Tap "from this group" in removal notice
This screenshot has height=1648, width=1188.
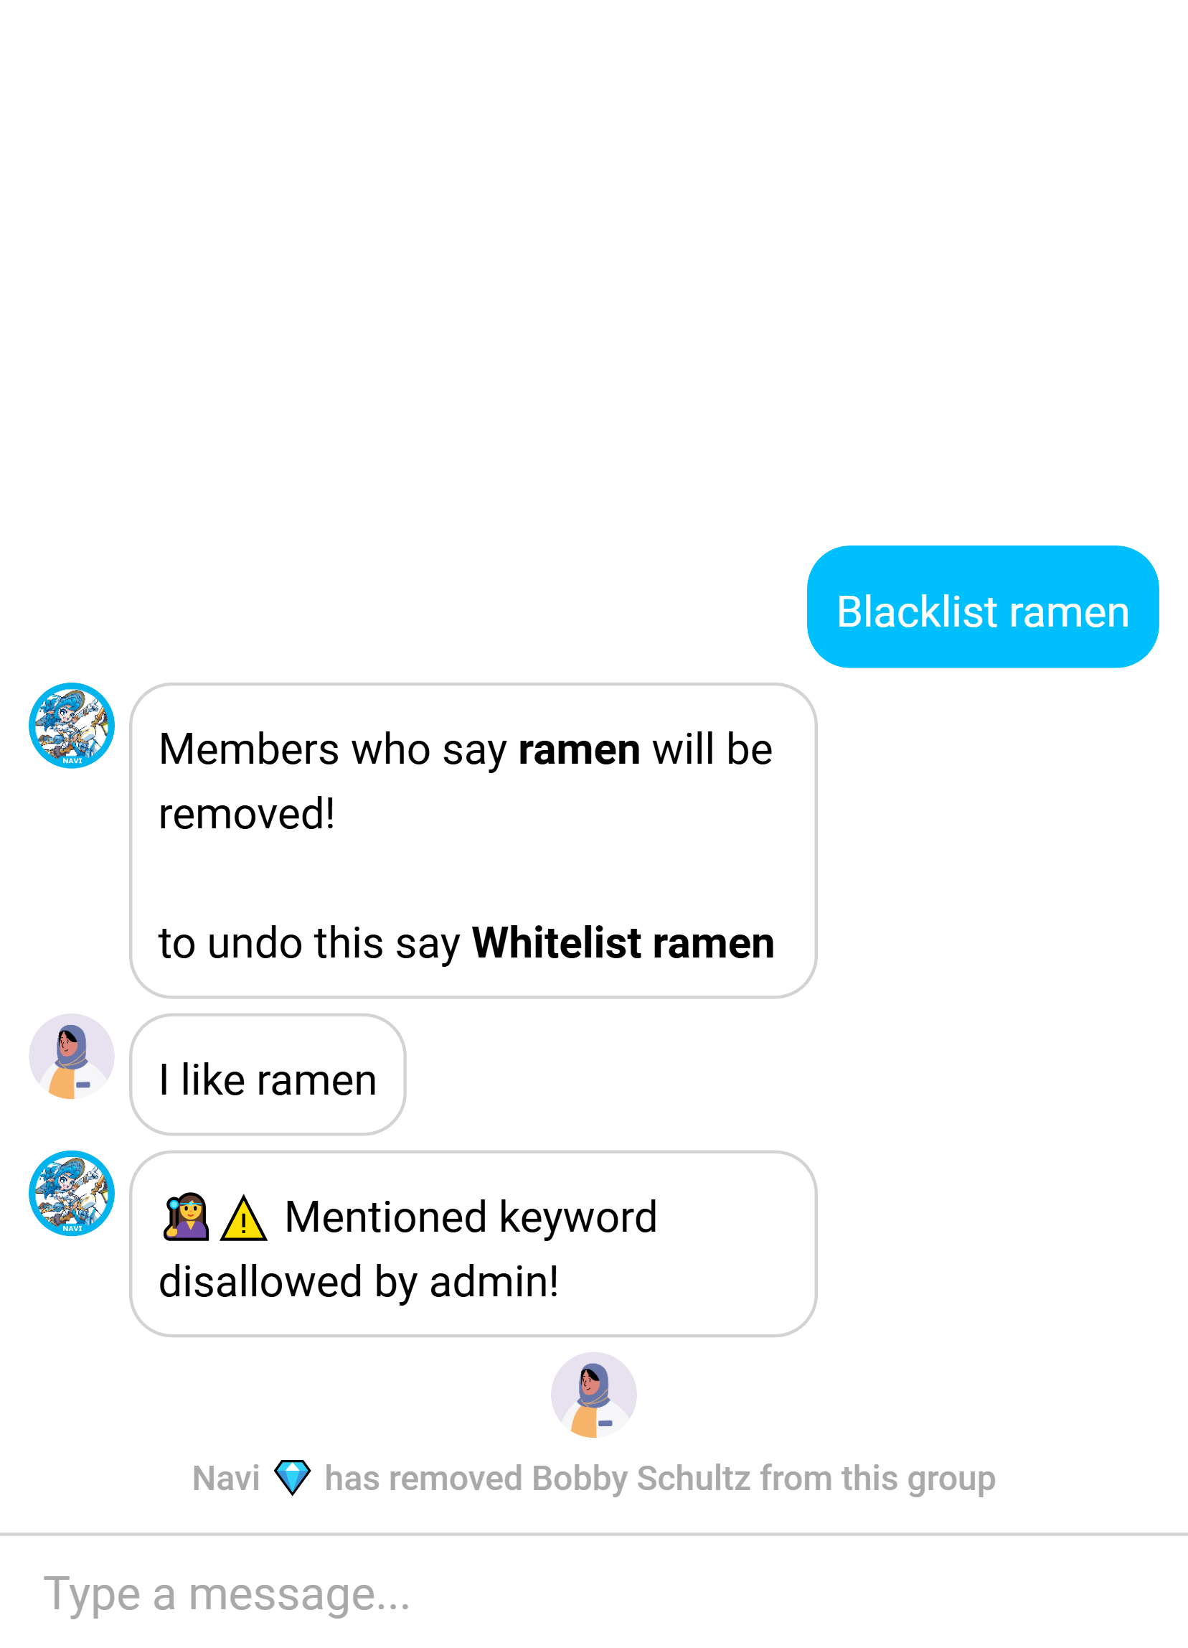pos(878,1478)
